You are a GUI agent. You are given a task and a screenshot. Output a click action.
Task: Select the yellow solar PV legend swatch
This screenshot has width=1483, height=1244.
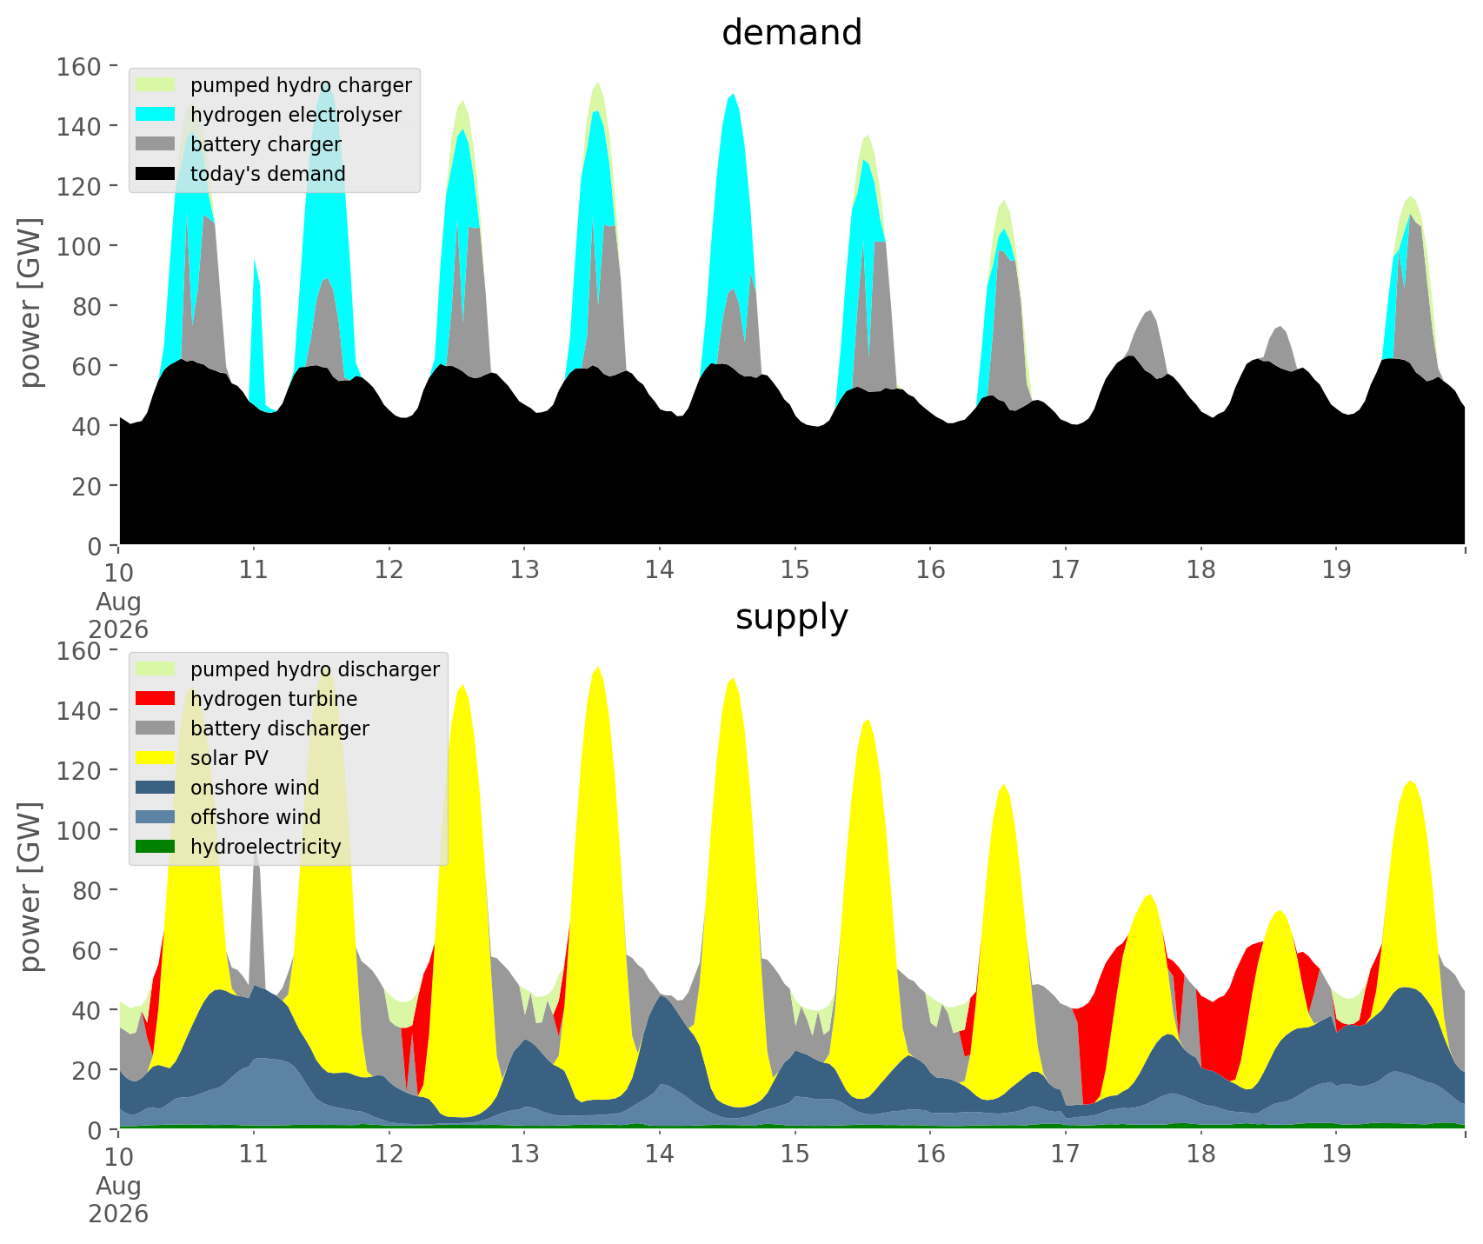click(x=156, y=758)
